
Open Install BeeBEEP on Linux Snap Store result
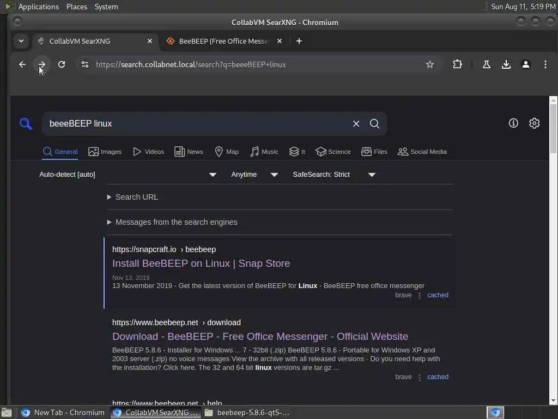pyautogui.click(x=201, y=264)
